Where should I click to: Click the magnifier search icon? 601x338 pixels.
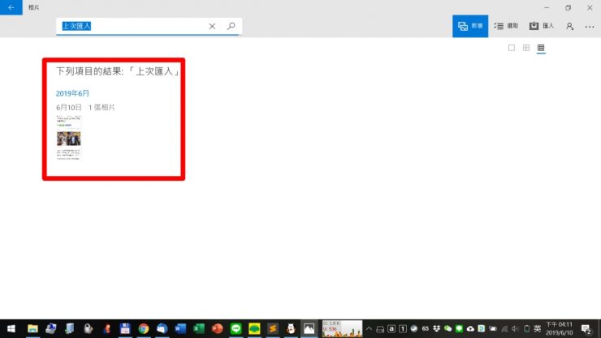tap(231, 26)
